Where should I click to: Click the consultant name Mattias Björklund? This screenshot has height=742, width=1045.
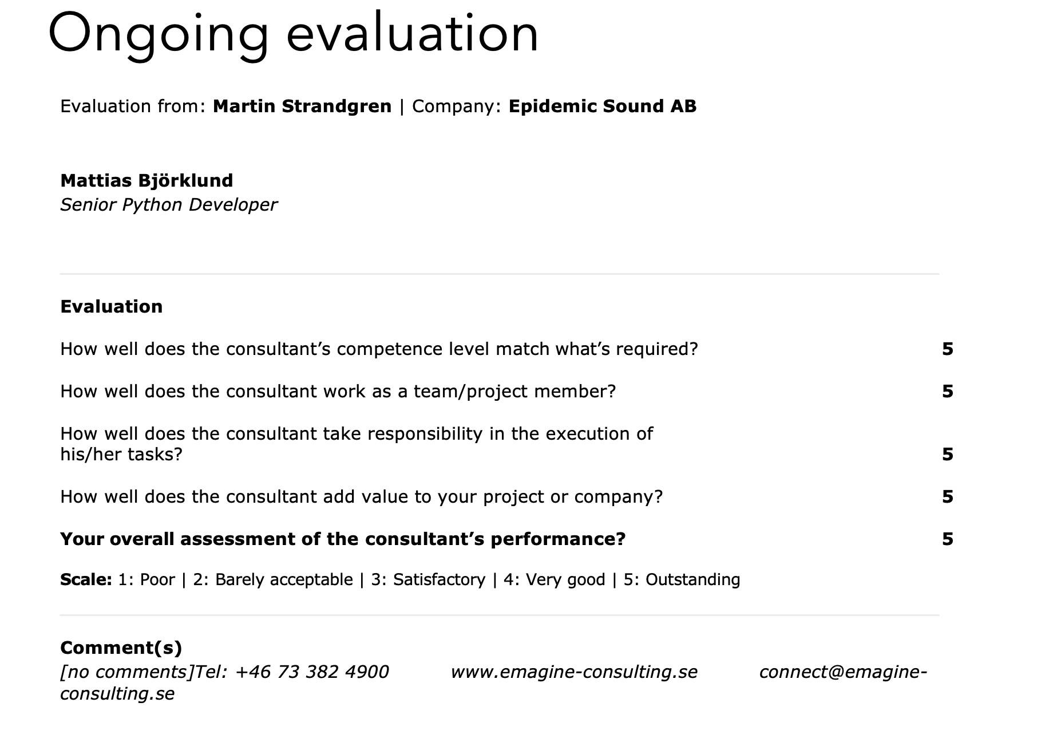tap(147, 180)
